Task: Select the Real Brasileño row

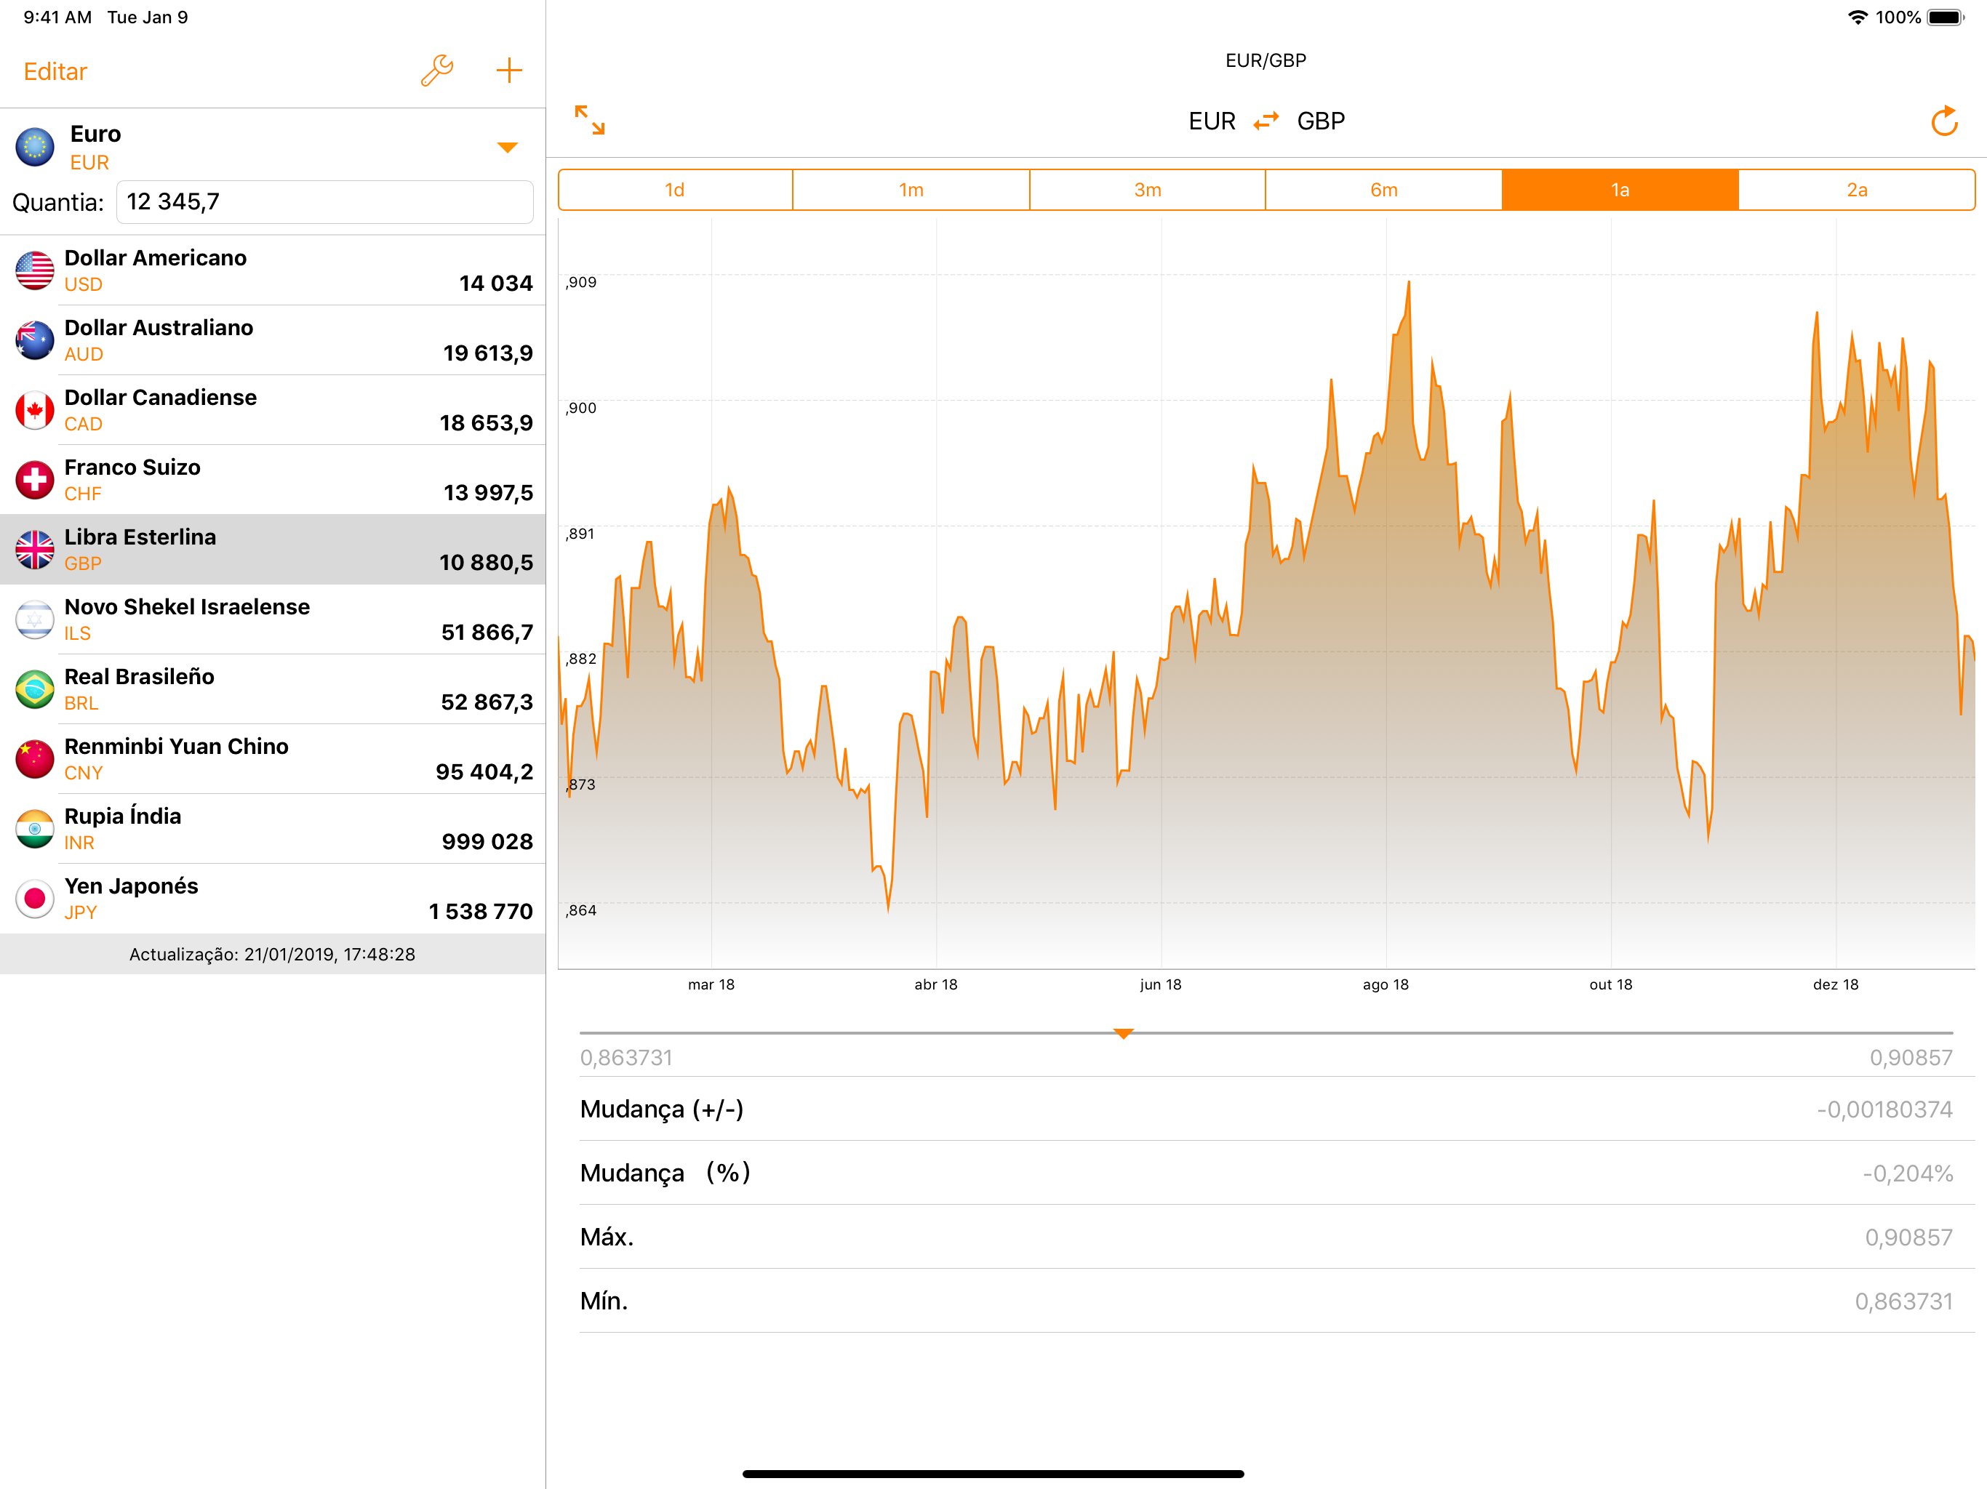Action: [x=272, y=689]
